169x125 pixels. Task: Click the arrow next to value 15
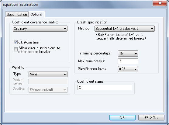click(136, 54)
